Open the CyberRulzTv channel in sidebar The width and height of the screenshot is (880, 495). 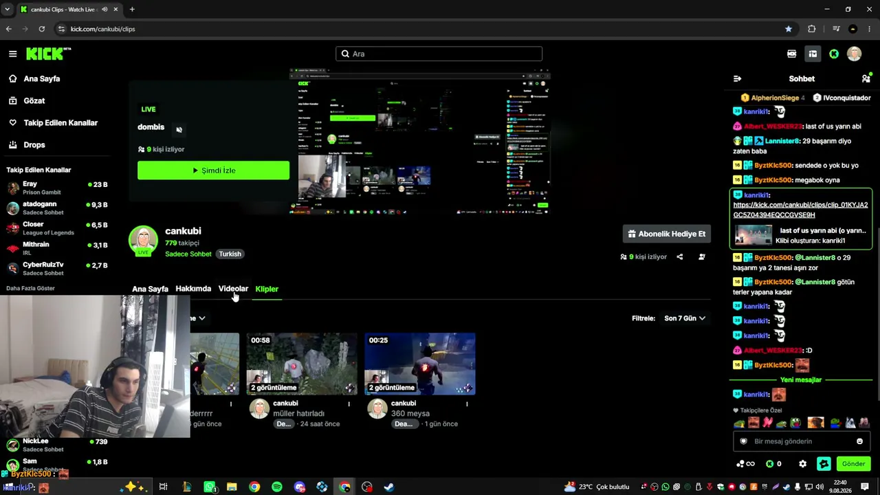(56, 268)
